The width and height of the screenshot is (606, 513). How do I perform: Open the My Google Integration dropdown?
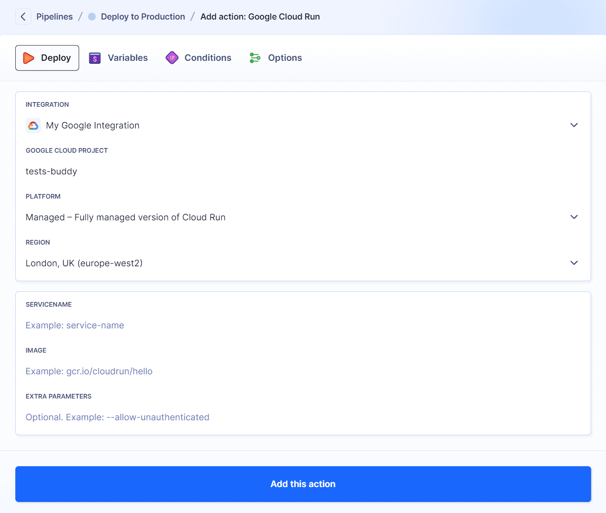click(x=298, y=125)
